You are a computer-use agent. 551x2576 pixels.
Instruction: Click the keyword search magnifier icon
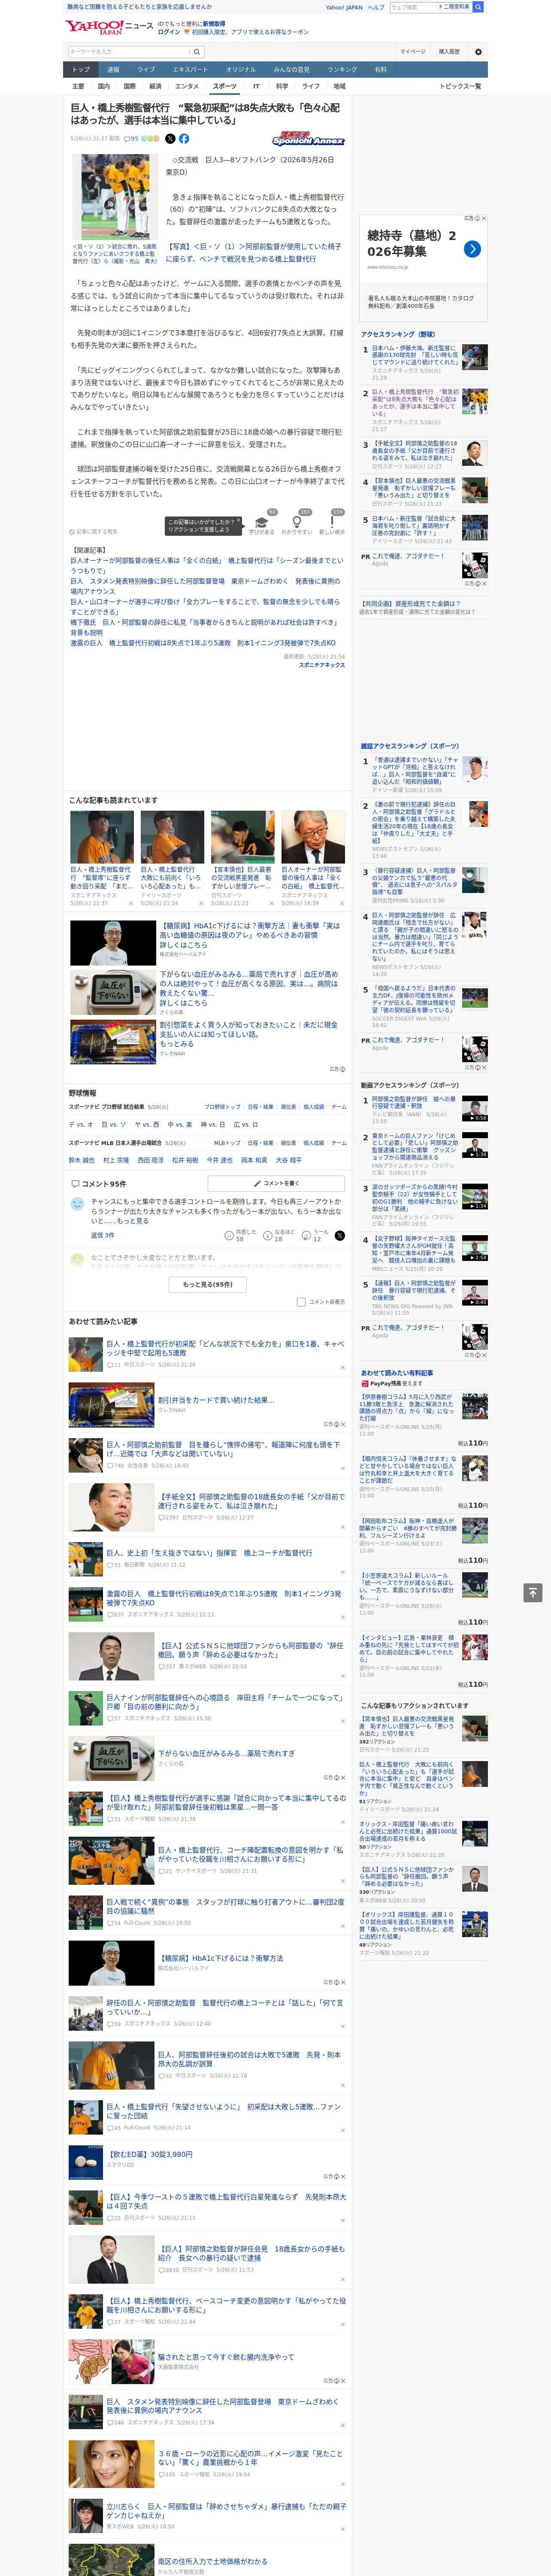[x=196, y=52]
